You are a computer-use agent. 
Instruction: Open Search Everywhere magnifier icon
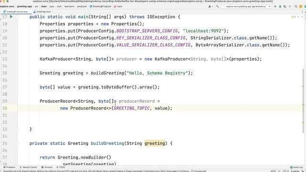pyautogui.click(x=295, y=6)
